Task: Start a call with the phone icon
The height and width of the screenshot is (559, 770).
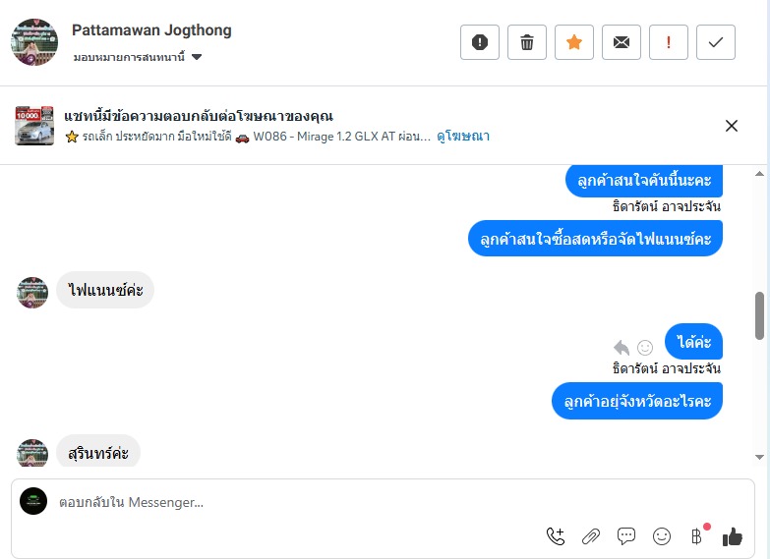Action: [x=556, y=536]
